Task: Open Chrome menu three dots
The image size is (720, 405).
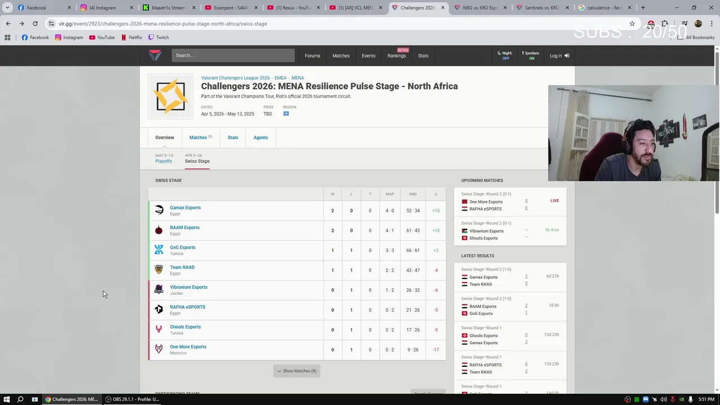Action: coord(712,24)
